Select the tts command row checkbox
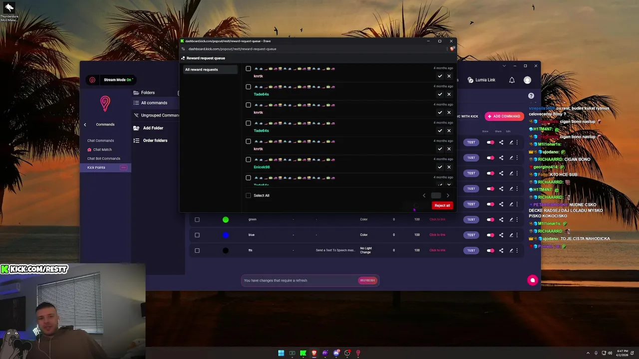639x359 pixels. [197, 250]
